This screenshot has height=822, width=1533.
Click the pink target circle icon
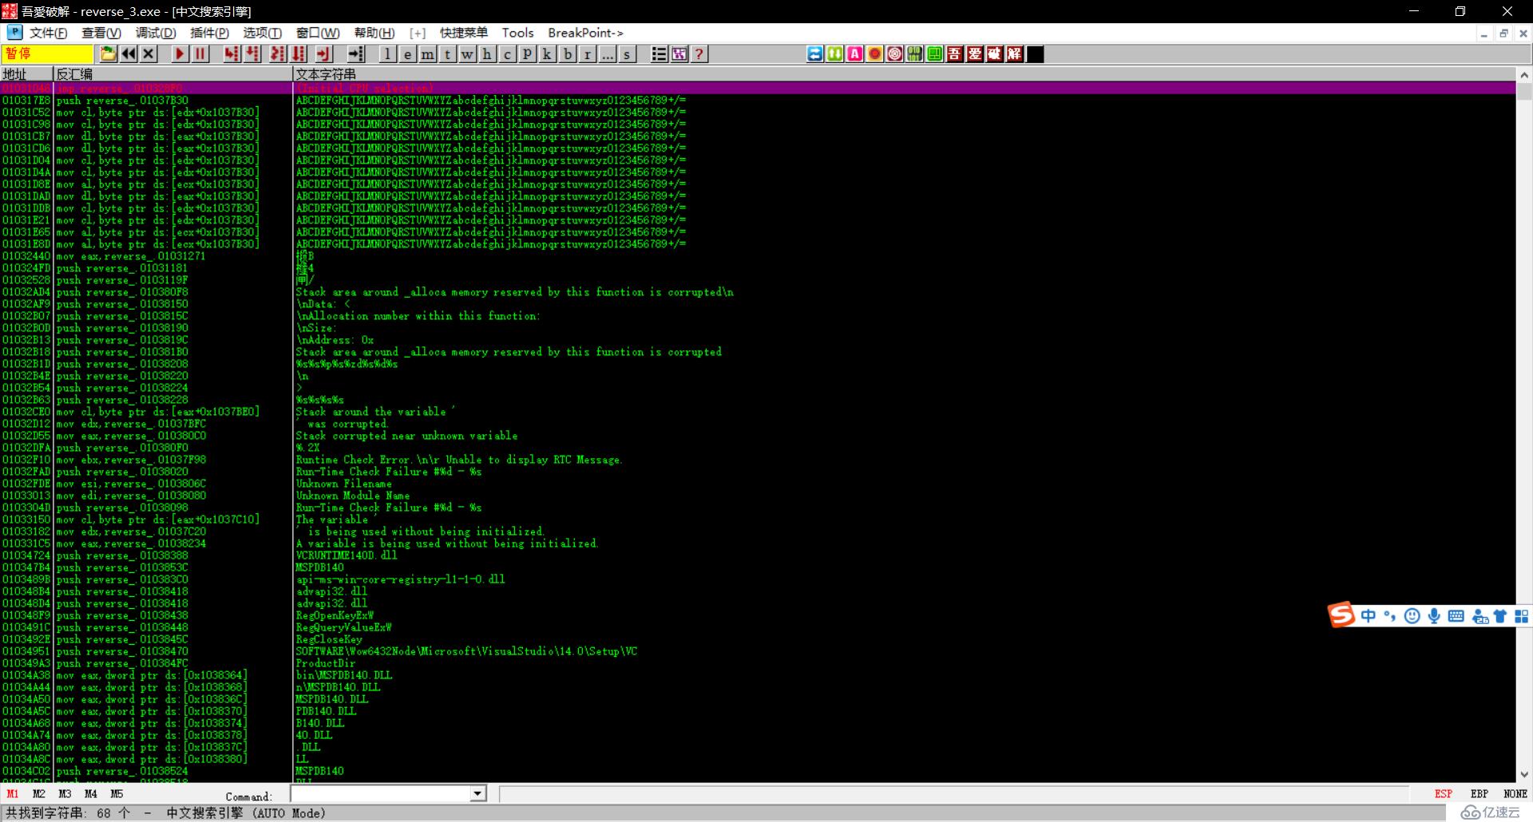point(895,53)
